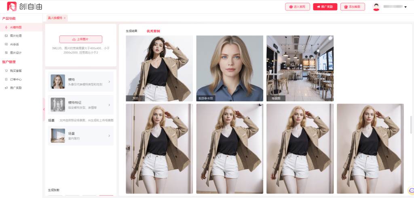Click the 上传图片 upload button
The height and width of the screenshot is (198, 414).
pos(81,39)
